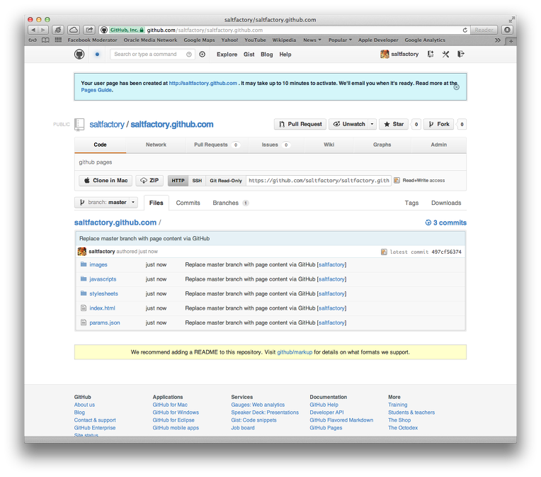This screenshot has height=477, width=541.
Task: Click the index.html file icon
Action: point(83,308)
